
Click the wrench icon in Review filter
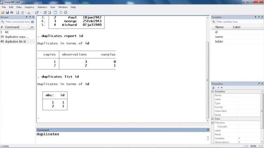[2, 22]
